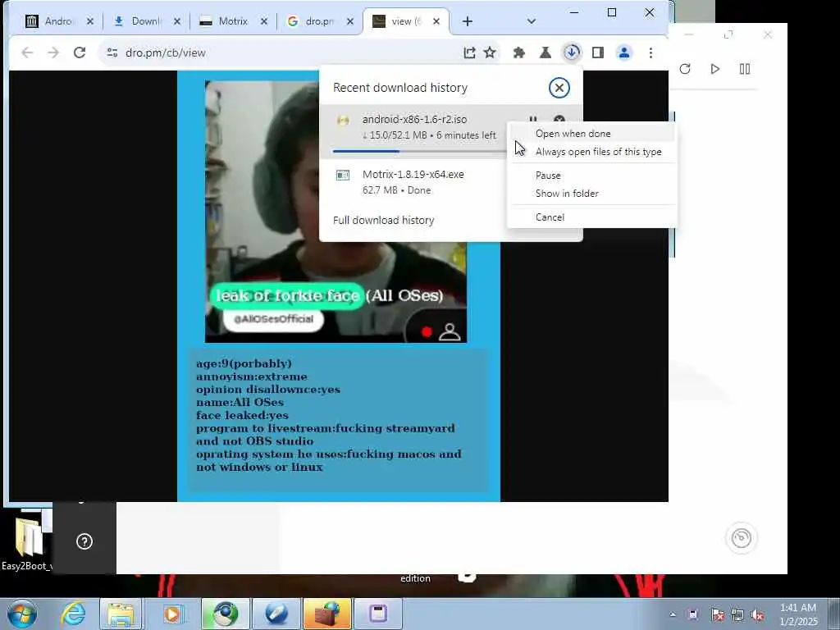Switch to the Android tab
Image resolution: width=840 pixels, height=630 pixels.
click(58, 21)
